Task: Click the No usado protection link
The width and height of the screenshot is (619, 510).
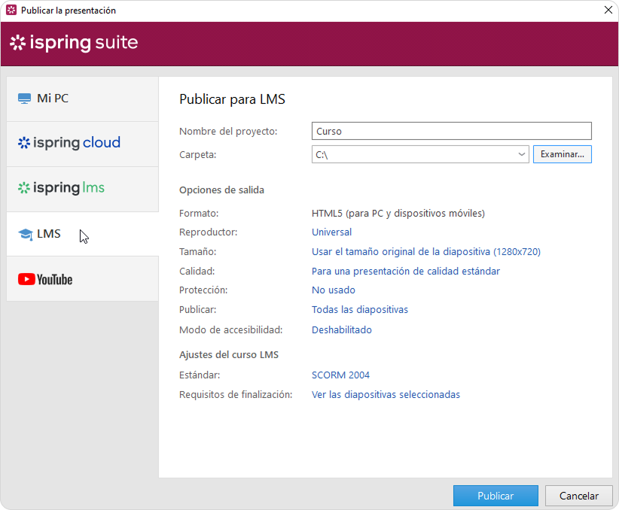Action: click(333, 290)
